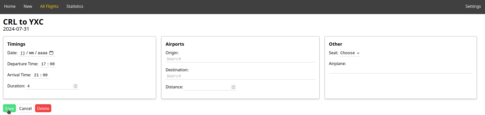The height and width of the screenshot is (115, 485).
Task: Click the Distance field stepper arrows
Action: click(x=233, y=87)
